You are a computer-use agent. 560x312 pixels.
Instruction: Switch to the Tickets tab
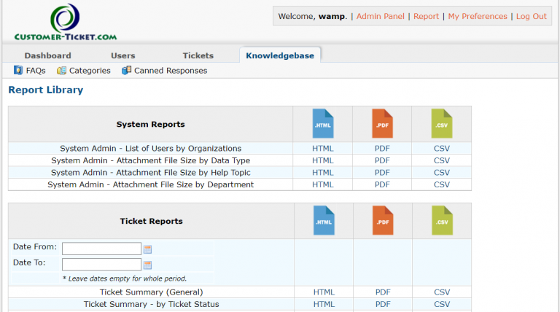[x=198, y=55]
